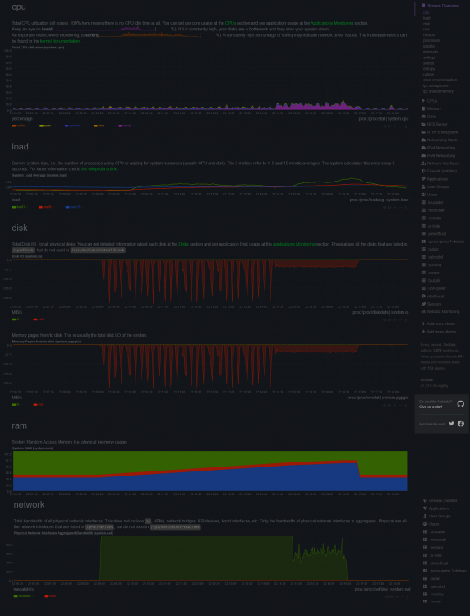Toggle the received dimension in network legend
Viewport: 470px width, 616px height.
(x=24, y=596)
